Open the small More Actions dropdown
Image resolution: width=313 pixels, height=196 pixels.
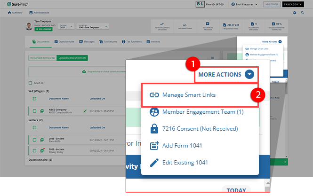[x=272, y=42]
